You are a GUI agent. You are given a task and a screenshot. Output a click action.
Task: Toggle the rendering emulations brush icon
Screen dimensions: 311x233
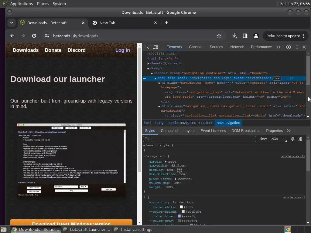click(292, 139)
